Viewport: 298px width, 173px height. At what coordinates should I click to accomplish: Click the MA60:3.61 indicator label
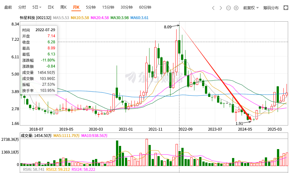[x=139, y=18]
